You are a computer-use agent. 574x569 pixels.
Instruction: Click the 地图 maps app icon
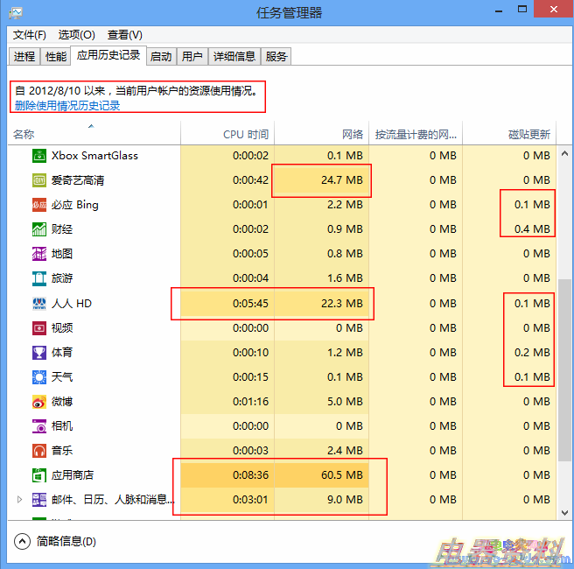pos(39,254)
